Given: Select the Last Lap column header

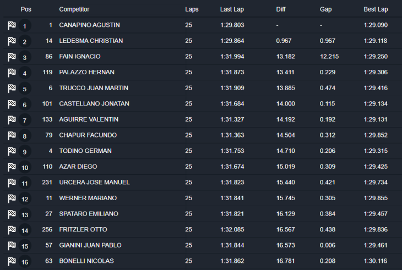Looking at the screenshot, I should tap(232, 9).
